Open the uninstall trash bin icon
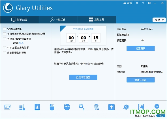The width and height of the screenshot is (167, 119). (x=97, y=107)
